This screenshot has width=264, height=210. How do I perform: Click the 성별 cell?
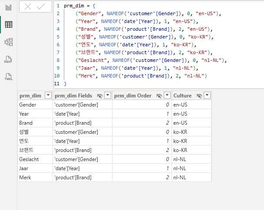[x=35, y=132]
